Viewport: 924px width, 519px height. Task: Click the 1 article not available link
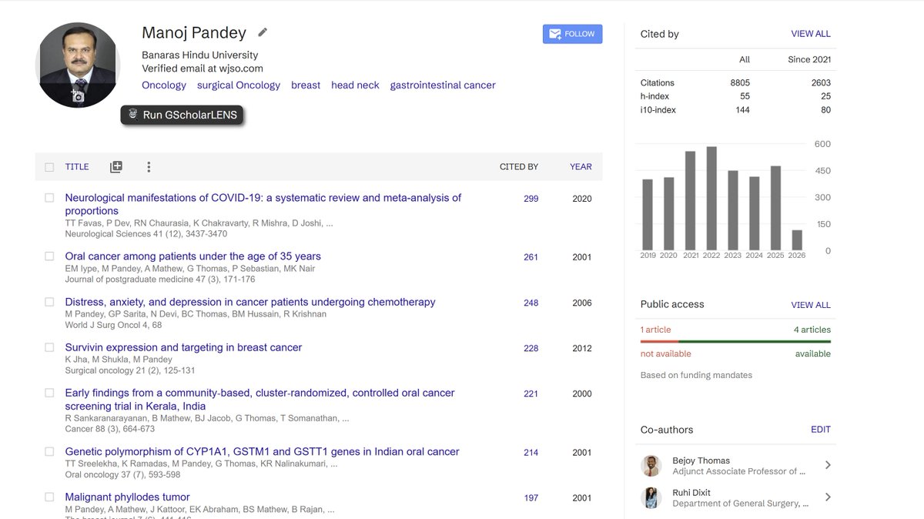[656, 330]
